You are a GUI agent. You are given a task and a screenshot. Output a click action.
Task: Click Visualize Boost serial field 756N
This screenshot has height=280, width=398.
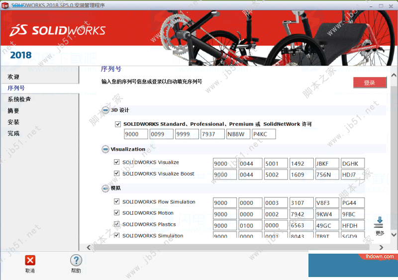point(327,175)
